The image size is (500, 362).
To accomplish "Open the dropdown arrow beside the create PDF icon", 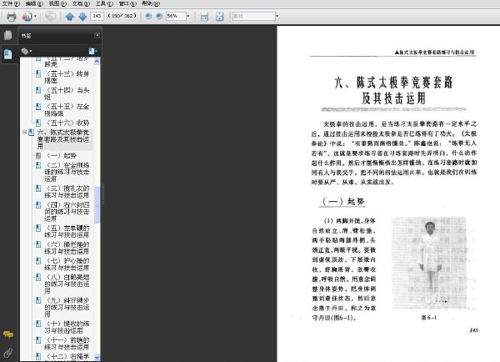I will pyautogui.click(x=35, y=16).
